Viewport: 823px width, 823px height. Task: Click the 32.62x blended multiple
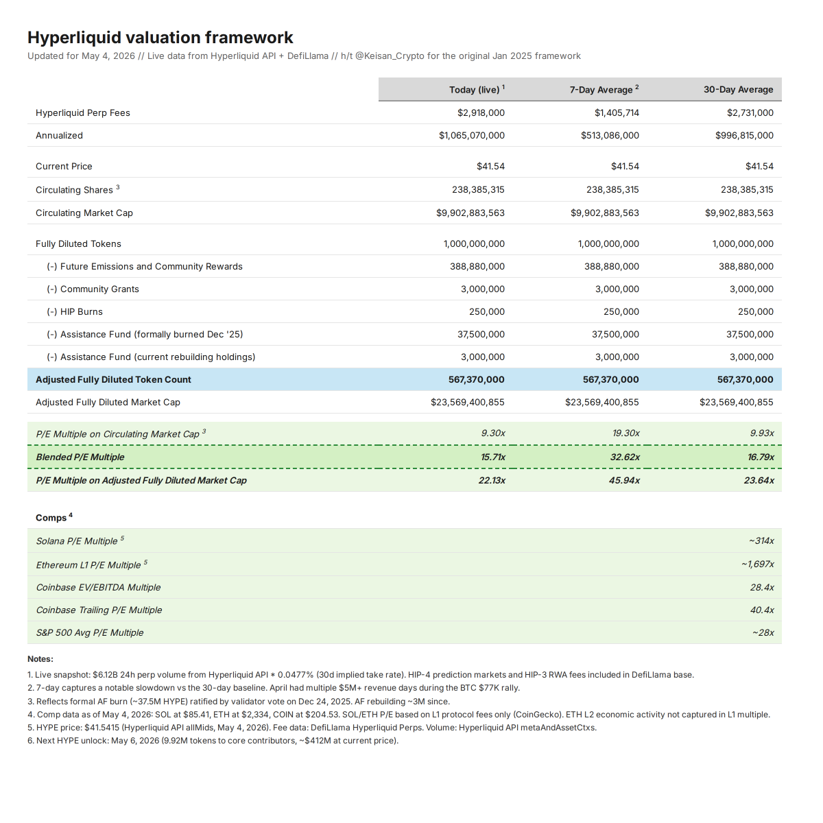click(x=625, y=457)
